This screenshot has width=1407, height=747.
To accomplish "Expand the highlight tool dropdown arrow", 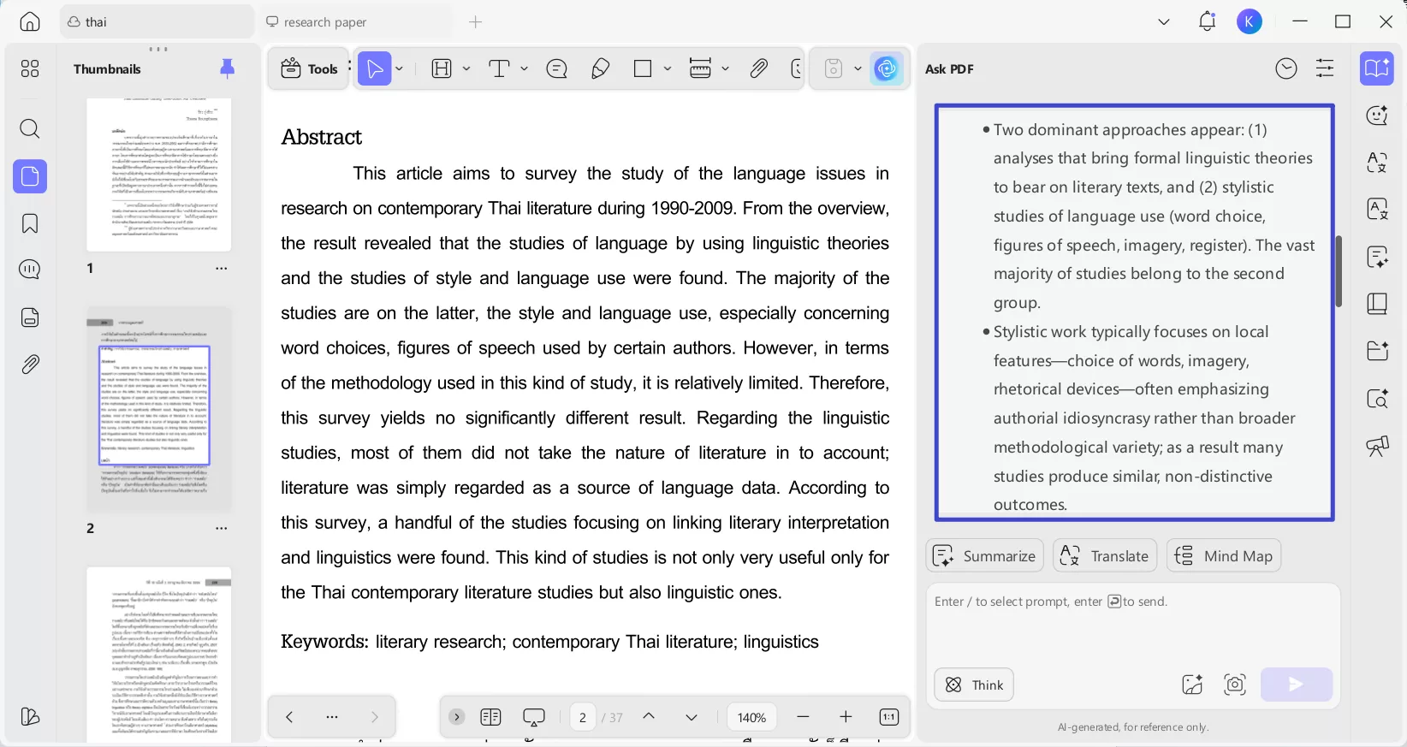I will click(466, 68).
